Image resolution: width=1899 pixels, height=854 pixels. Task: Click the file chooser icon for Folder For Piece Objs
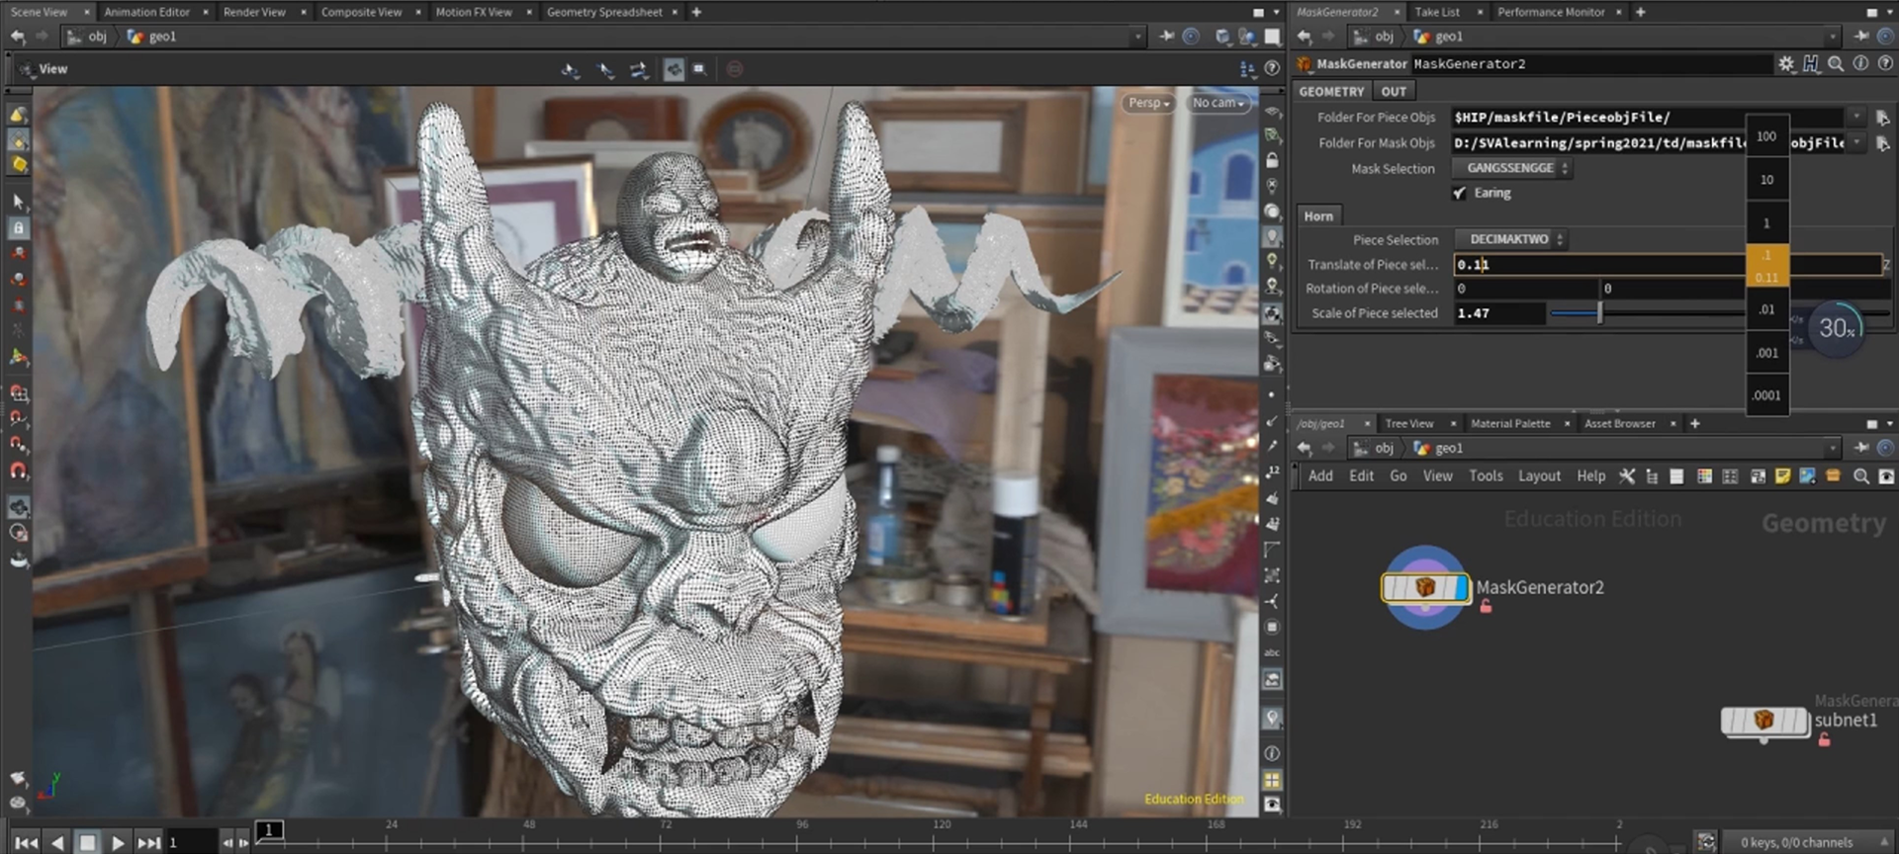tap(1882, 118)
